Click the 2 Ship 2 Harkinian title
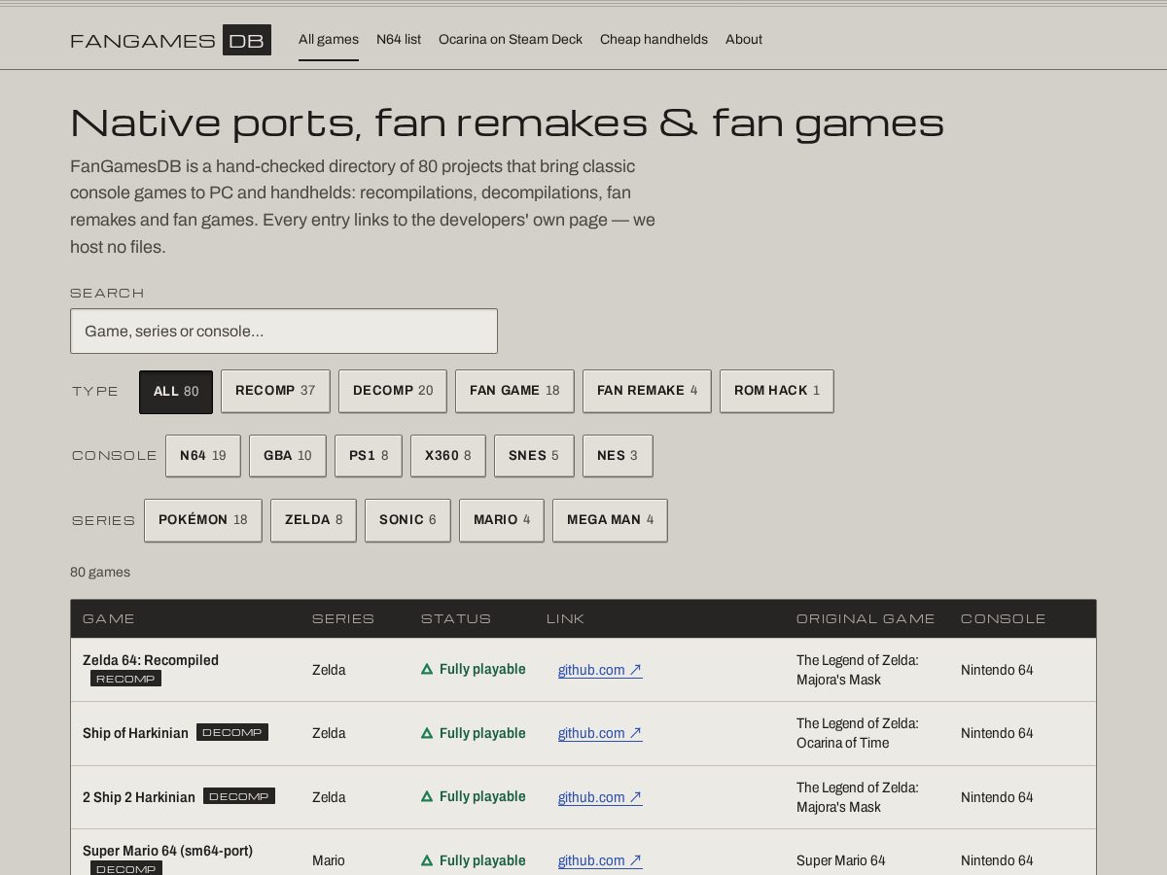This screenshot has width=1167, height=875. pyautogui.click(x=139, y=797)
